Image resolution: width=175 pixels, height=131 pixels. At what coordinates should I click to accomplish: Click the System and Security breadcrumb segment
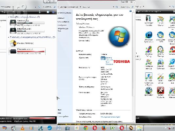tap(69, 7)
